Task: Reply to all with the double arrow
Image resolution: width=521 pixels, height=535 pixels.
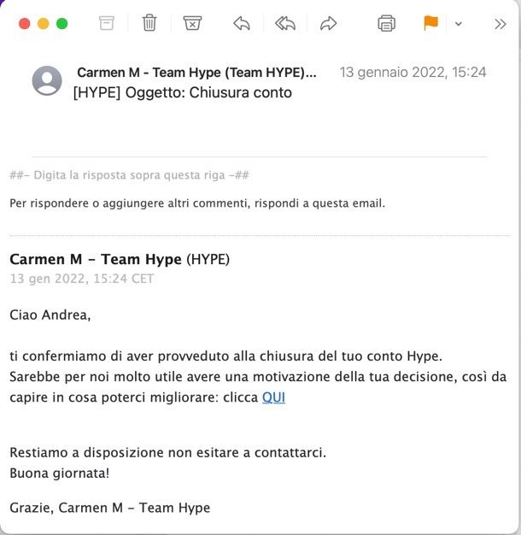Action: 285,24
